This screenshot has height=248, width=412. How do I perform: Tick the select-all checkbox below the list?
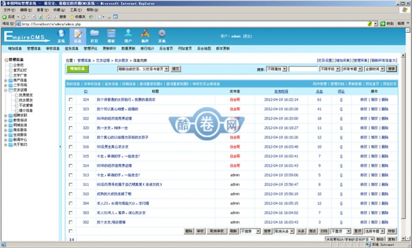(70, 231)
